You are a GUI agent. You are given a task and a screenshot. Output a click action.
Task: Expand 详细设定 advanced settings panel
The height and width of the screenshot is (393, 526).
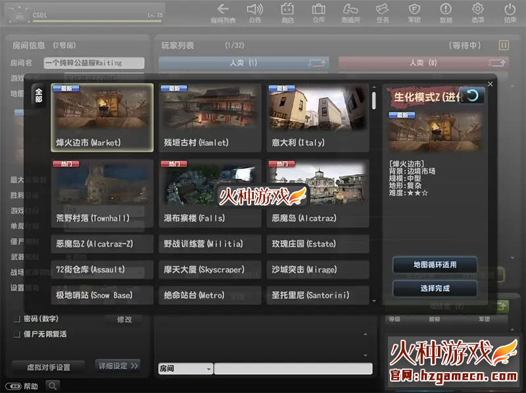tap(117, 365)
